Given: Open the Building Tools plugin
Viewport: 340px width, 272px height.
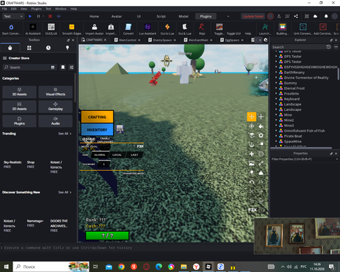Looking at the screenshot, I should pyautogui.click(x=282, y=29).
